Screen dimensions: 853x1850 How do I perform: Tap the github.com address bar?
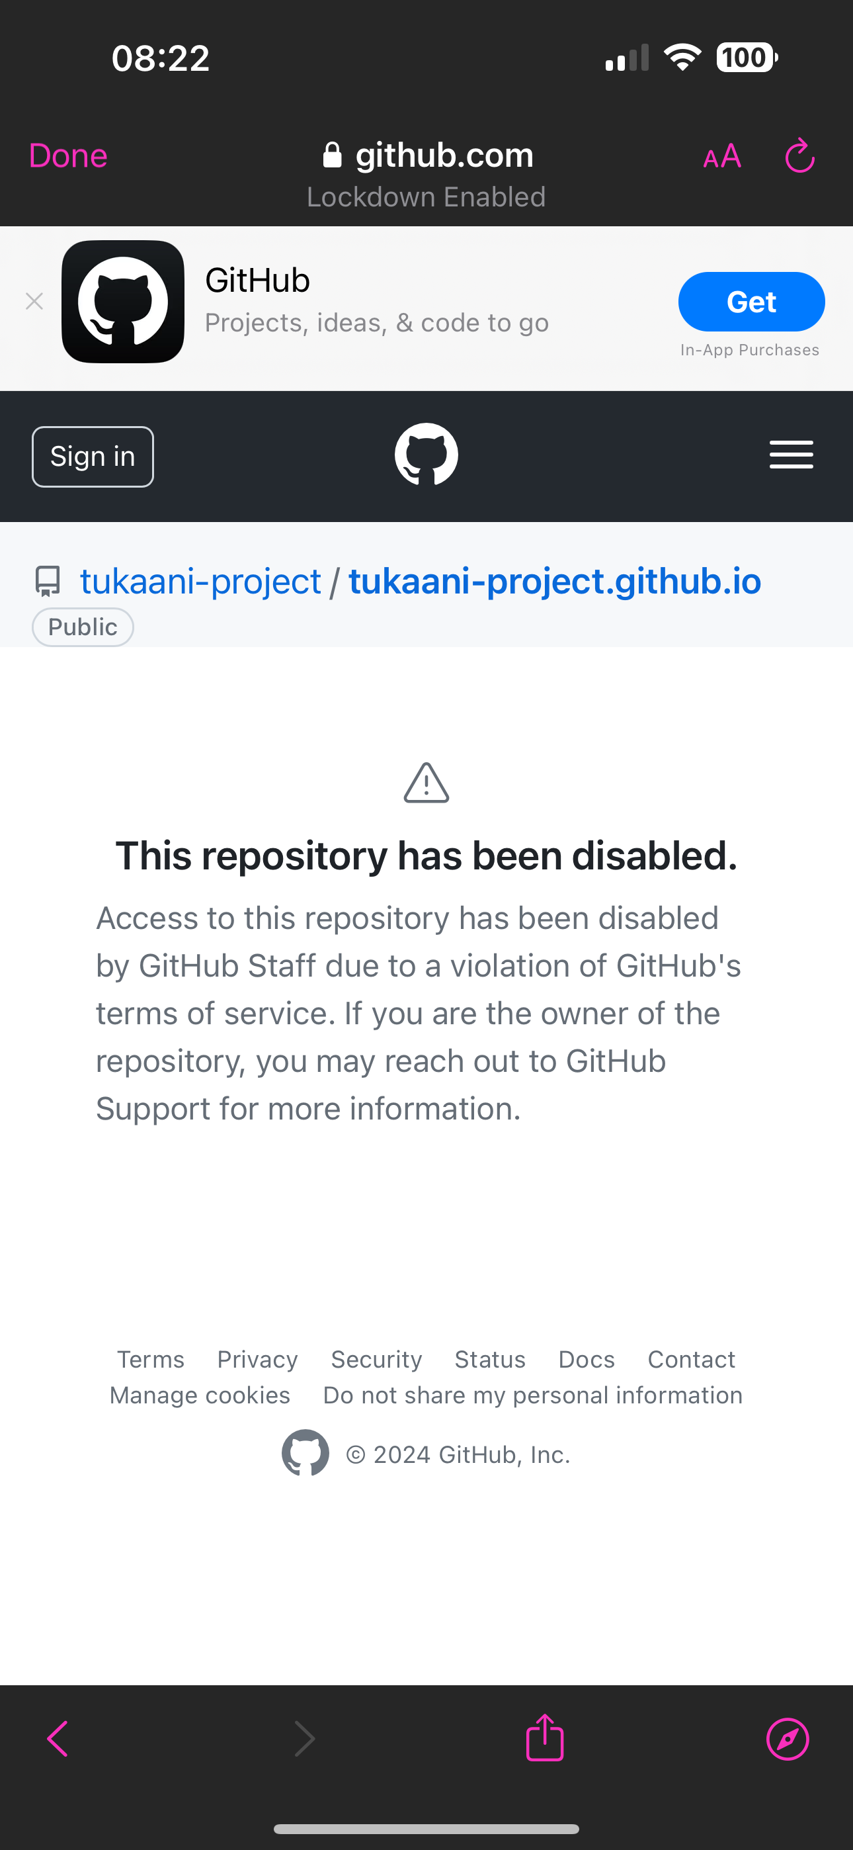point(428,156)
